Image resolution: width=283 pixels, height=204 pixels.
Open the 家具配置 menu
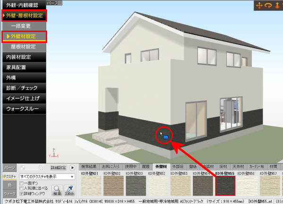coord(25,67)
